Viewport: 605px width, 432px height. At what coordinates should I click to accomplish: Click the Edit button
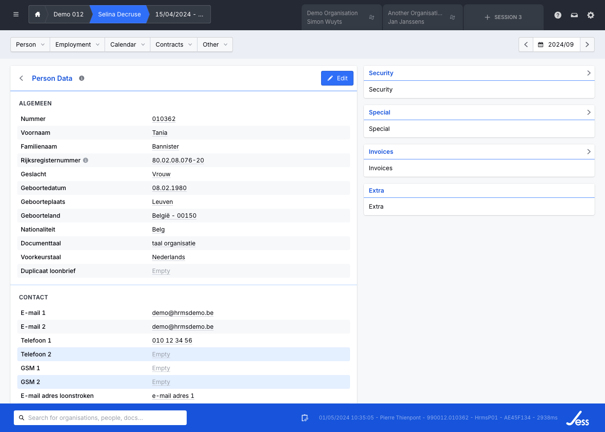[337, 78]
